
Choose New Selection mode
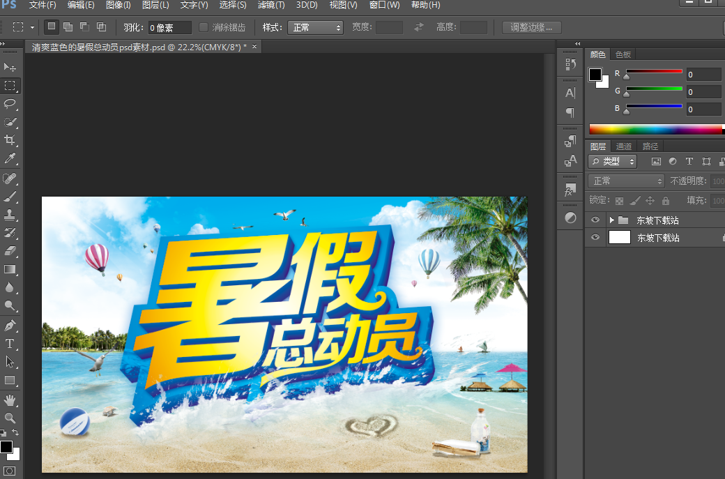click(x=52, y=26)
